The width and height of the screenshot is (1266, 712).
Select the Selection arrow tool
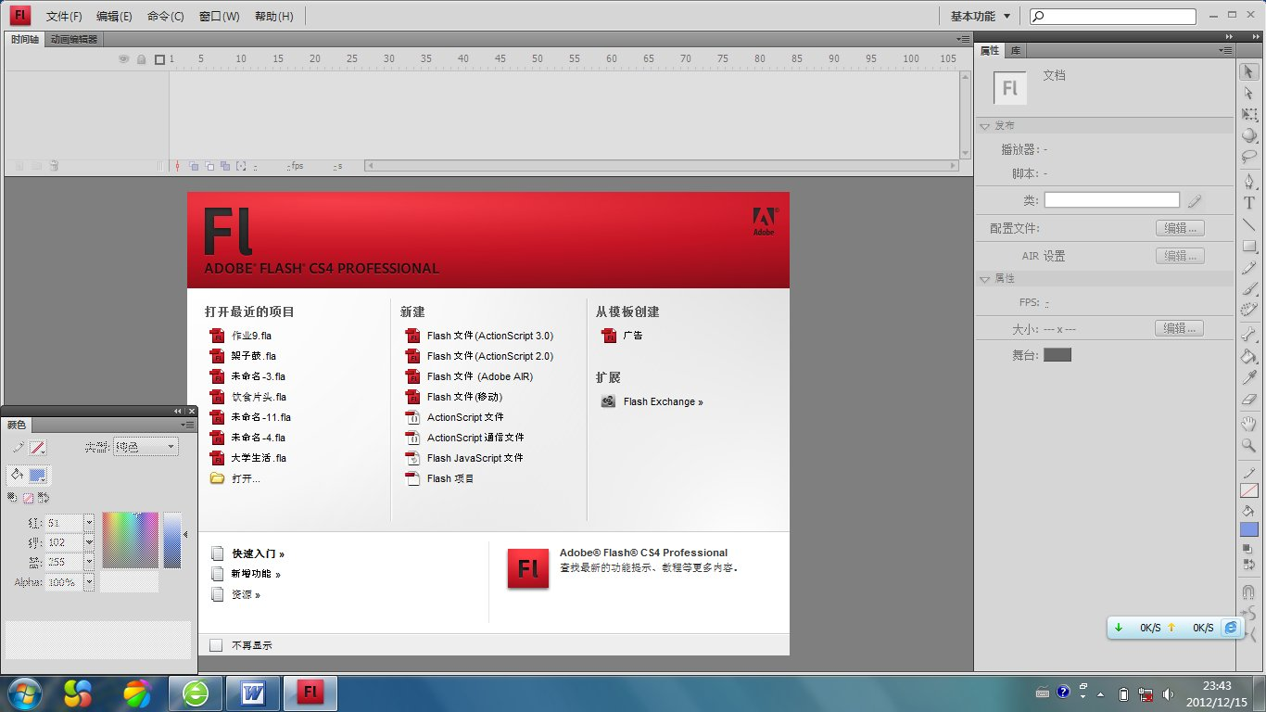(x=1248, y=71)
